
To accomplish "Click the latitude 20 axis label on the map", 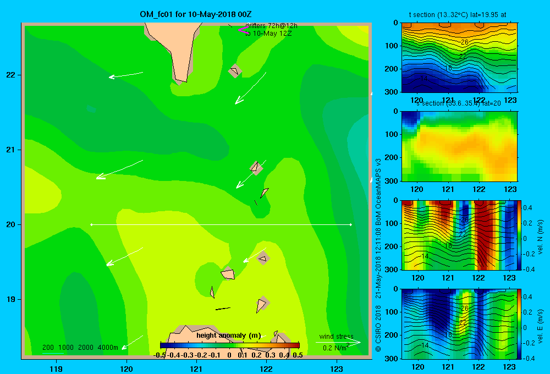I will pos(11,224).
